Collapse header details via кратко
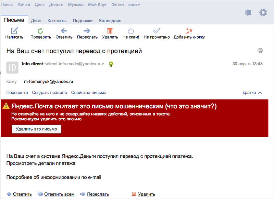 (252, 93)
